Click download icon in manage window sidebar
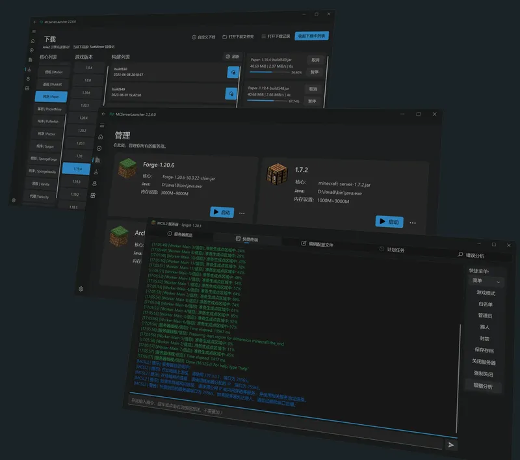 tap(96, 172)
